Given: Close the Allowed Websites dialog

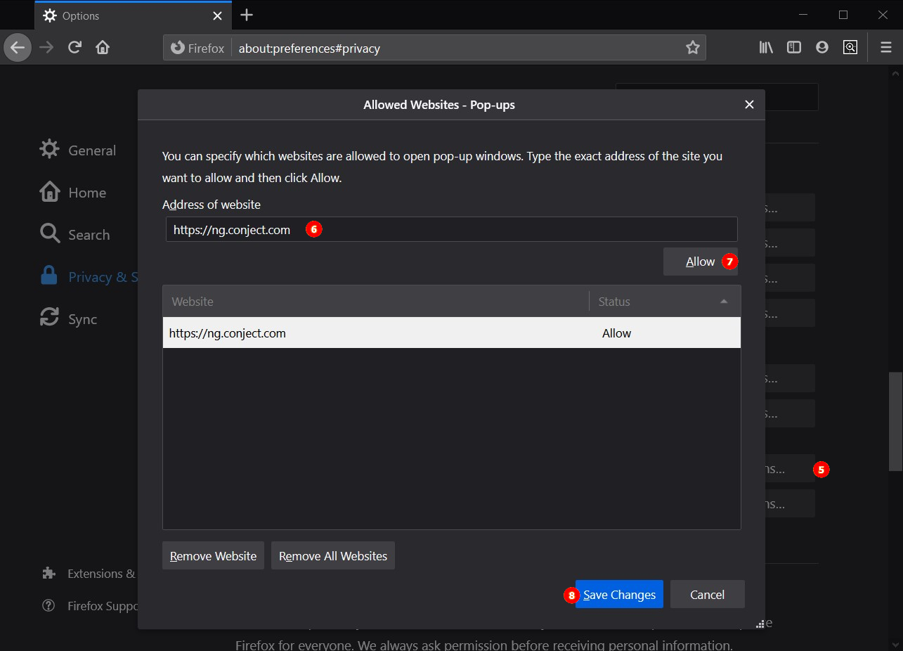Looking at the screenshot, I should (x=749, y=105).
